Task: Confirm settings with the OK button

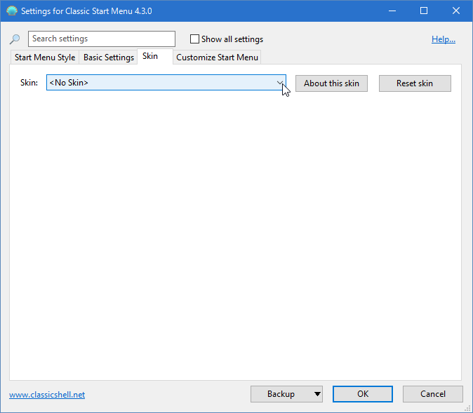Action: coord(362,394)
